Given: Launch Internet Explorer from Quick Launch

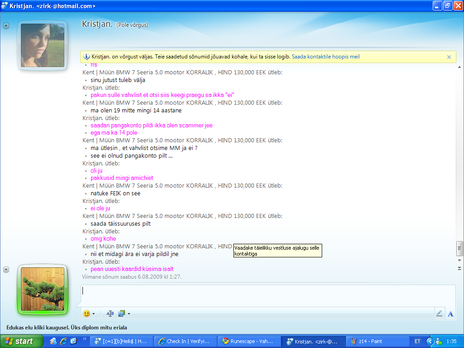Looking at the screenshot, I should tap(63, 341).
